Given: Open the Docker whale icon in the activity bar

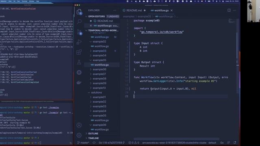Looking at the screenshot, I should (79, 82).
